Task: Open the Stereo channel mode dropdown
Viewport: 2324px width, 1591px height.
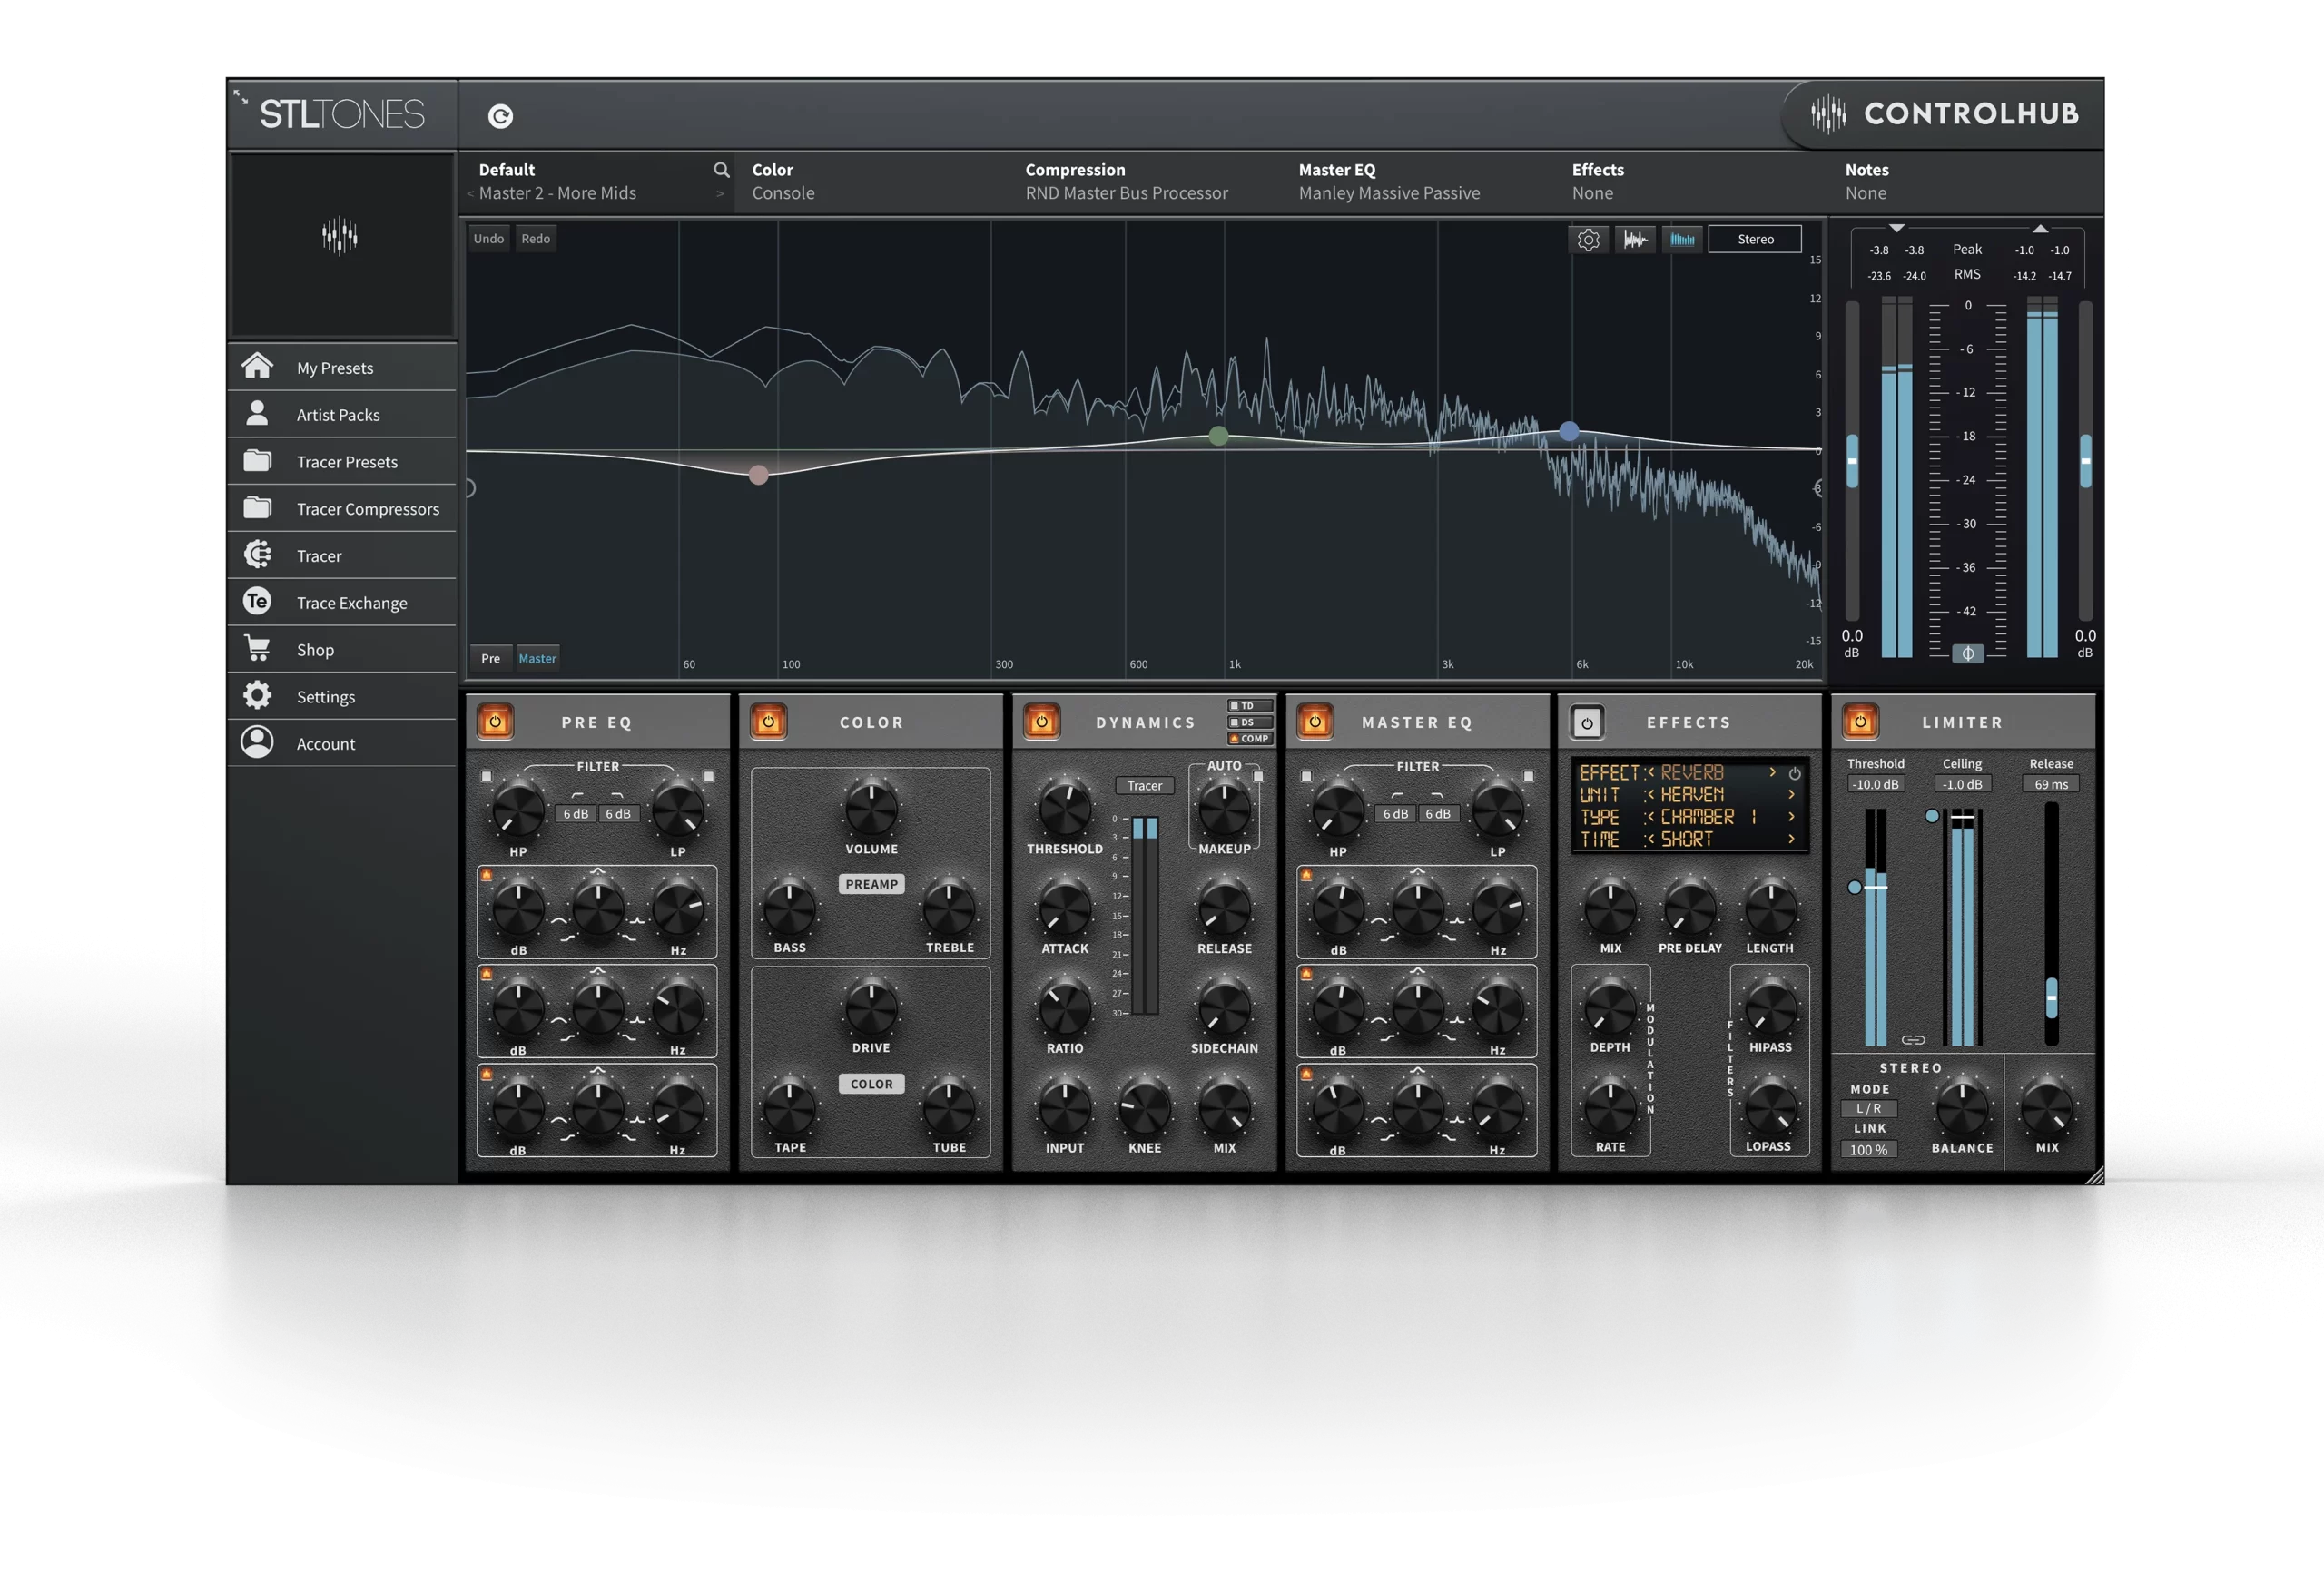Action: pyautogui.click(x=1755, y=239)
